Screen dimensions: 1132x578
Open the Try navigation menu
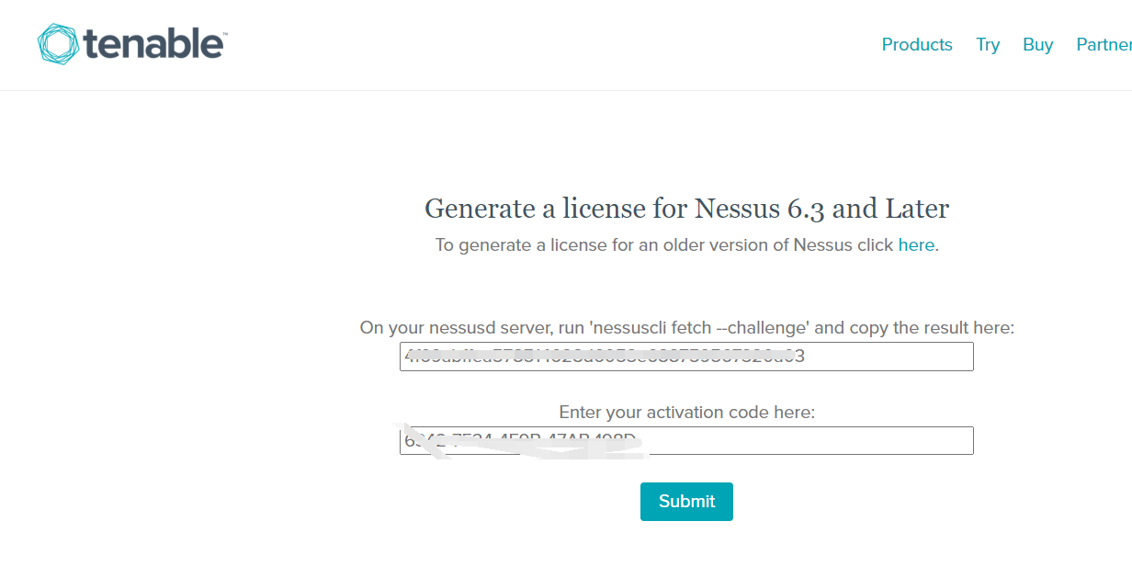988,45
